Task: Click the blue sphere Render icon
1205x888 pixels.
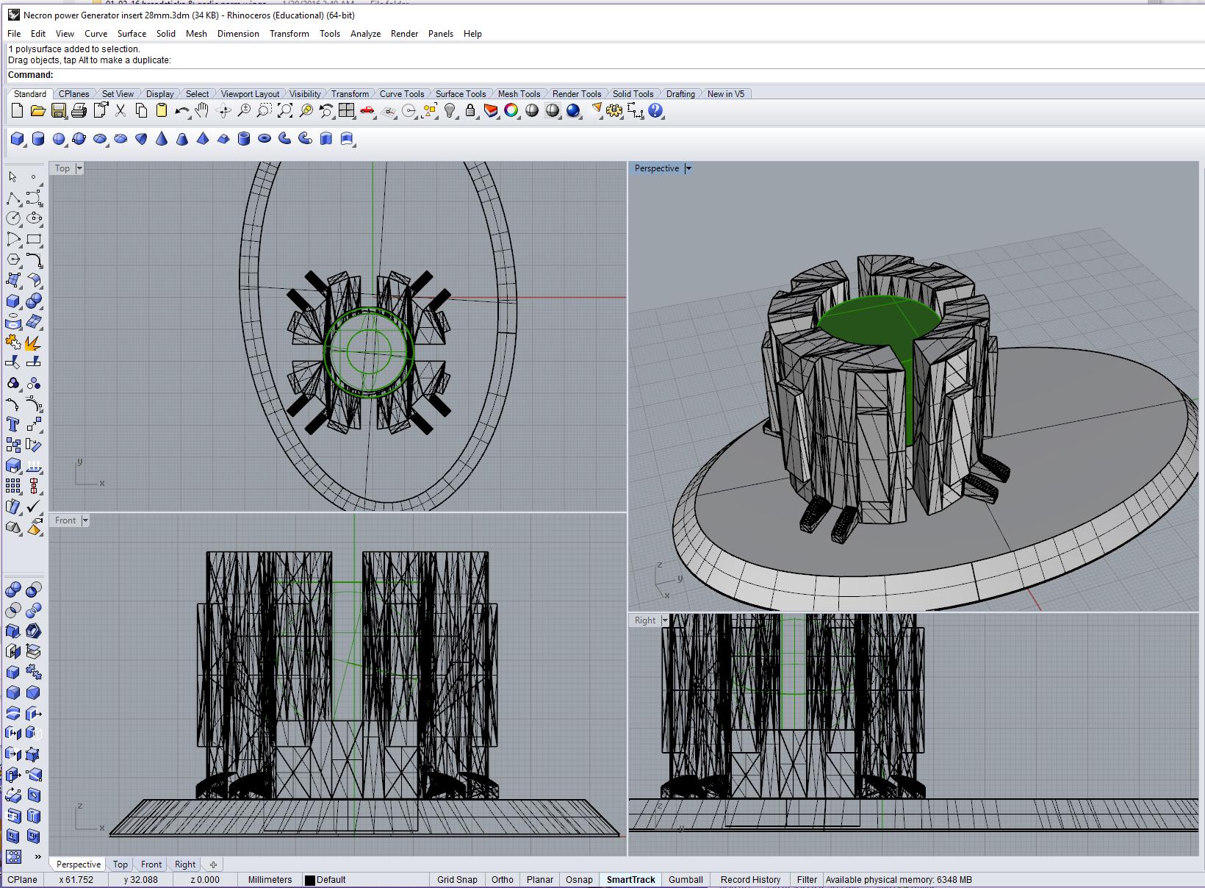Action: (573, 111)
